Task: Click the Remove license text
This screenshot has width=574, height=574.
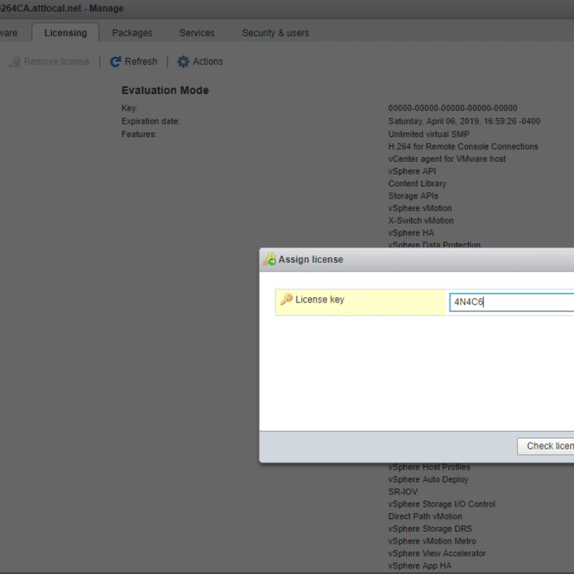Action: 56,62
